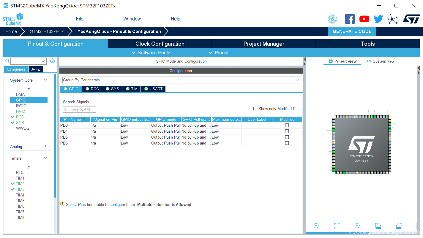This screenshot has height=238, width=423.
Task: Sort the table by Pin Name
Action: (x=75, y=119)
